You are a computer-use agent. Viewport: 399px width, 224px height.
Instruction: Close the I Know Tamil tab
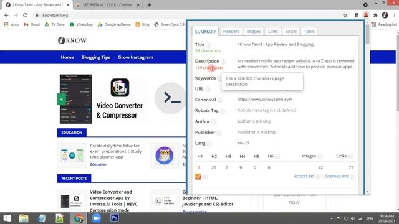(68, 5)
